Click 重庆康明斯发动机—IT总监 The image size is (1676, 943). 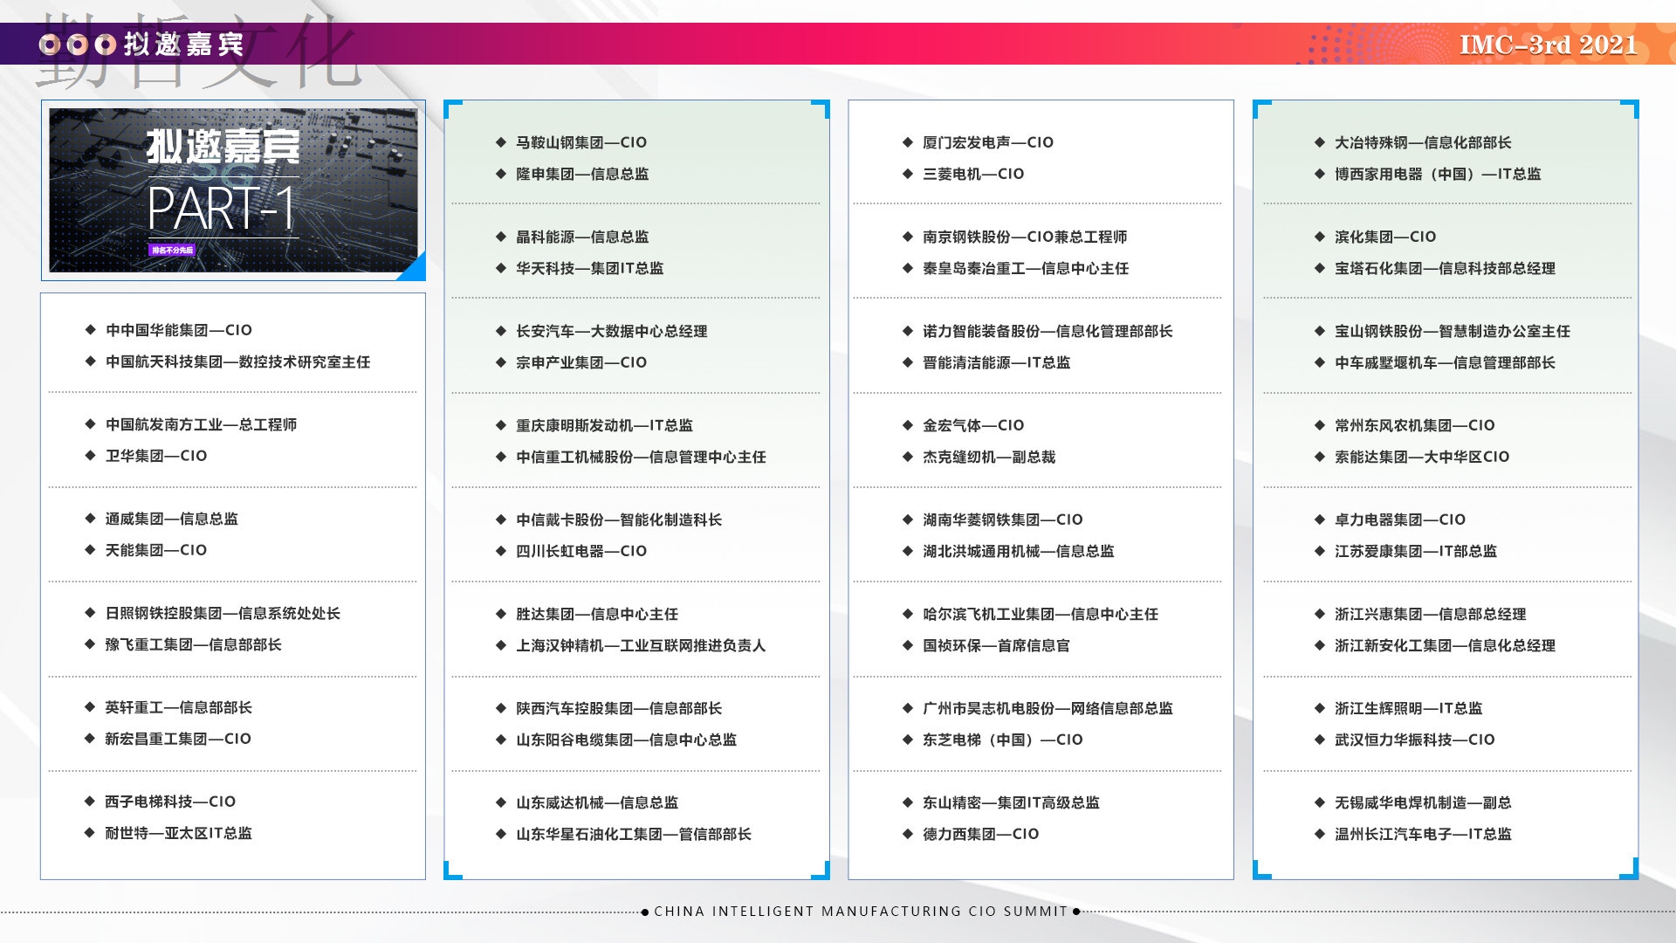tap(604, 425)
